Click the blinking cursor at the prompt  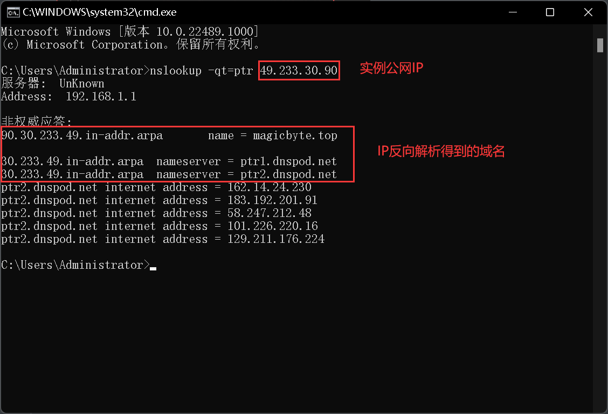click(x=153, y=268)
